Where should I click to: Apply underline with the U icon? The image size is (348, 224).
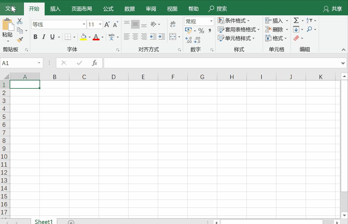point(52,37)
